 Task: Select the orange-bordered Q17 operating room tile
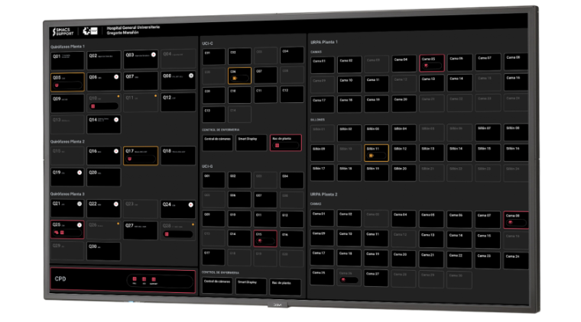point(141,156)
